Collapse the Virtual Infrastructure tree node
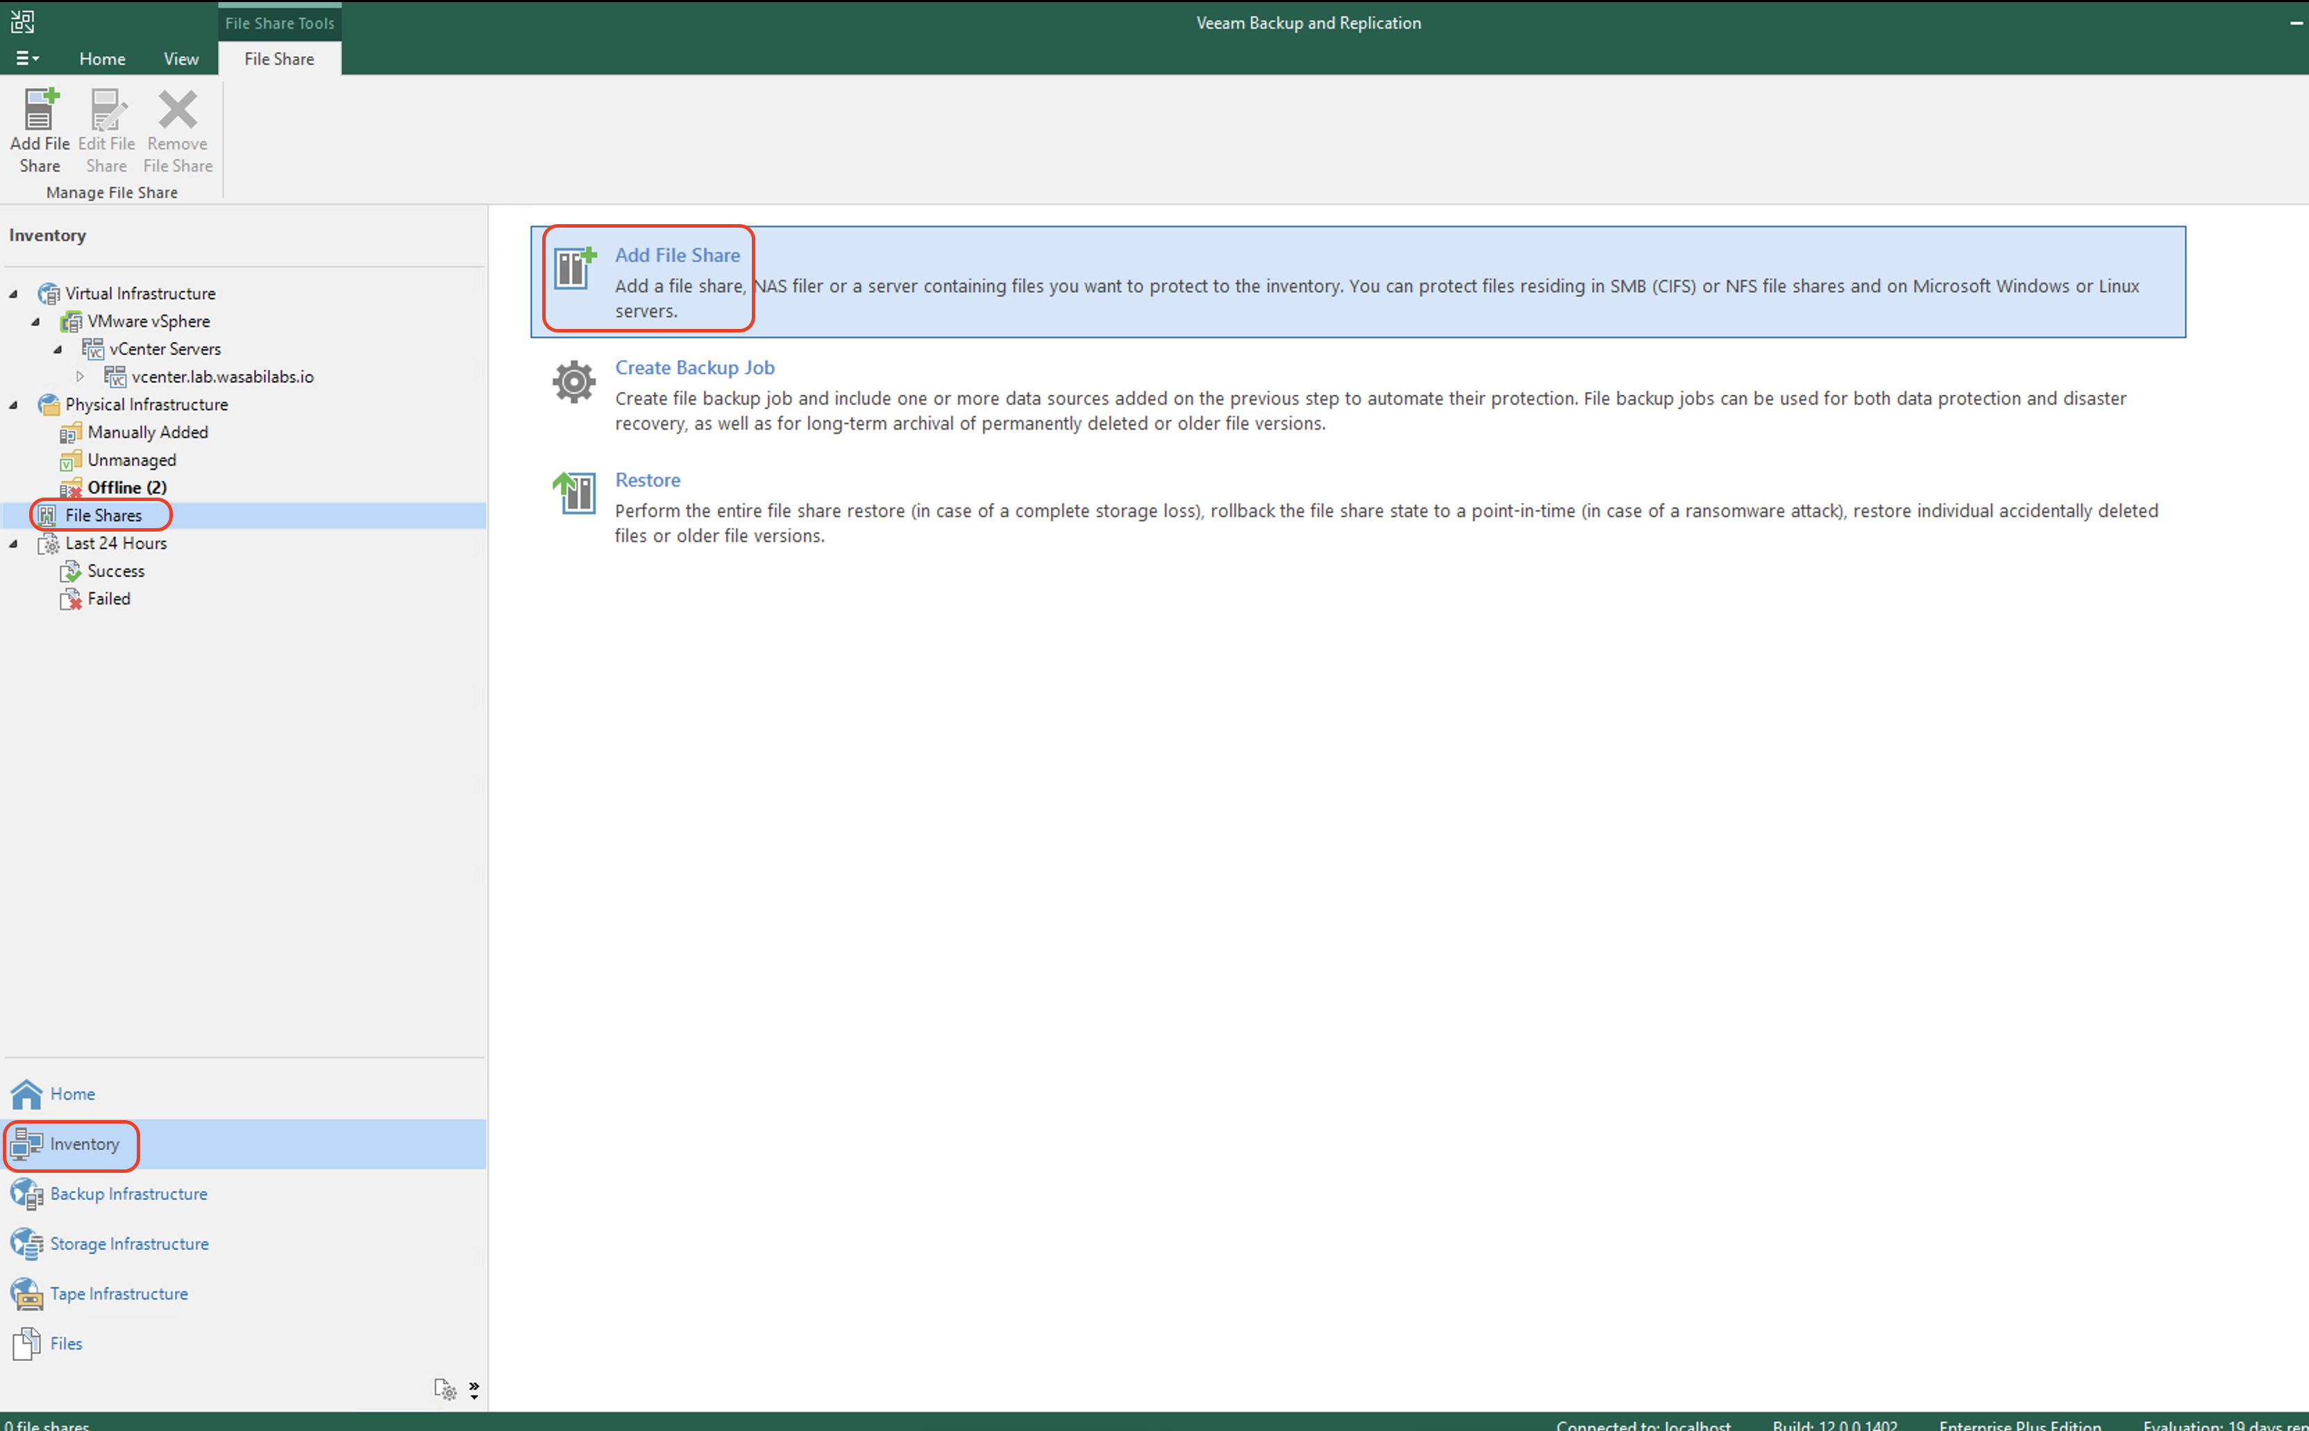 [13, 294]
